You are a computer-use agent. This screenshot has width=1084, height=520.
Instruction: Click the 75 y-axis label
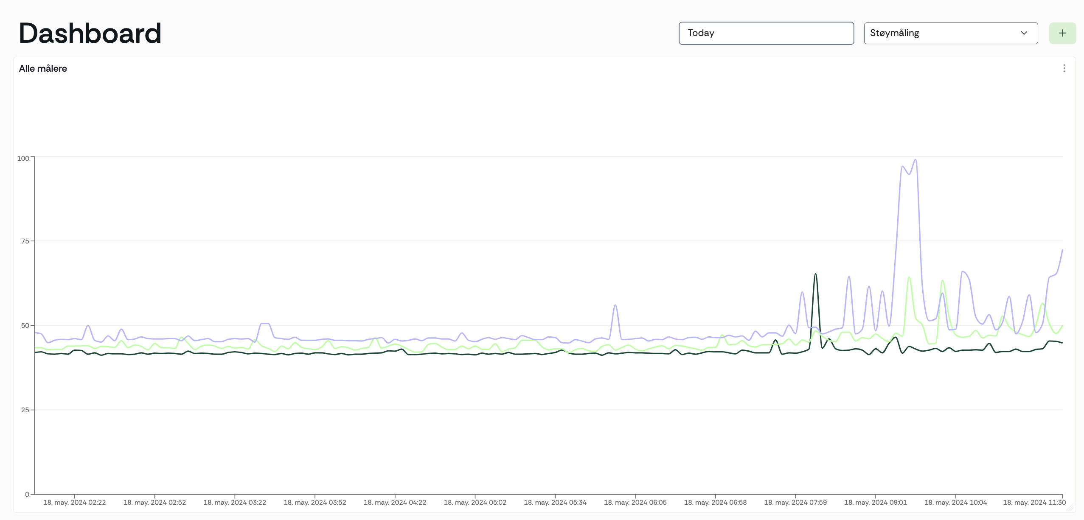tap(25, 241)
